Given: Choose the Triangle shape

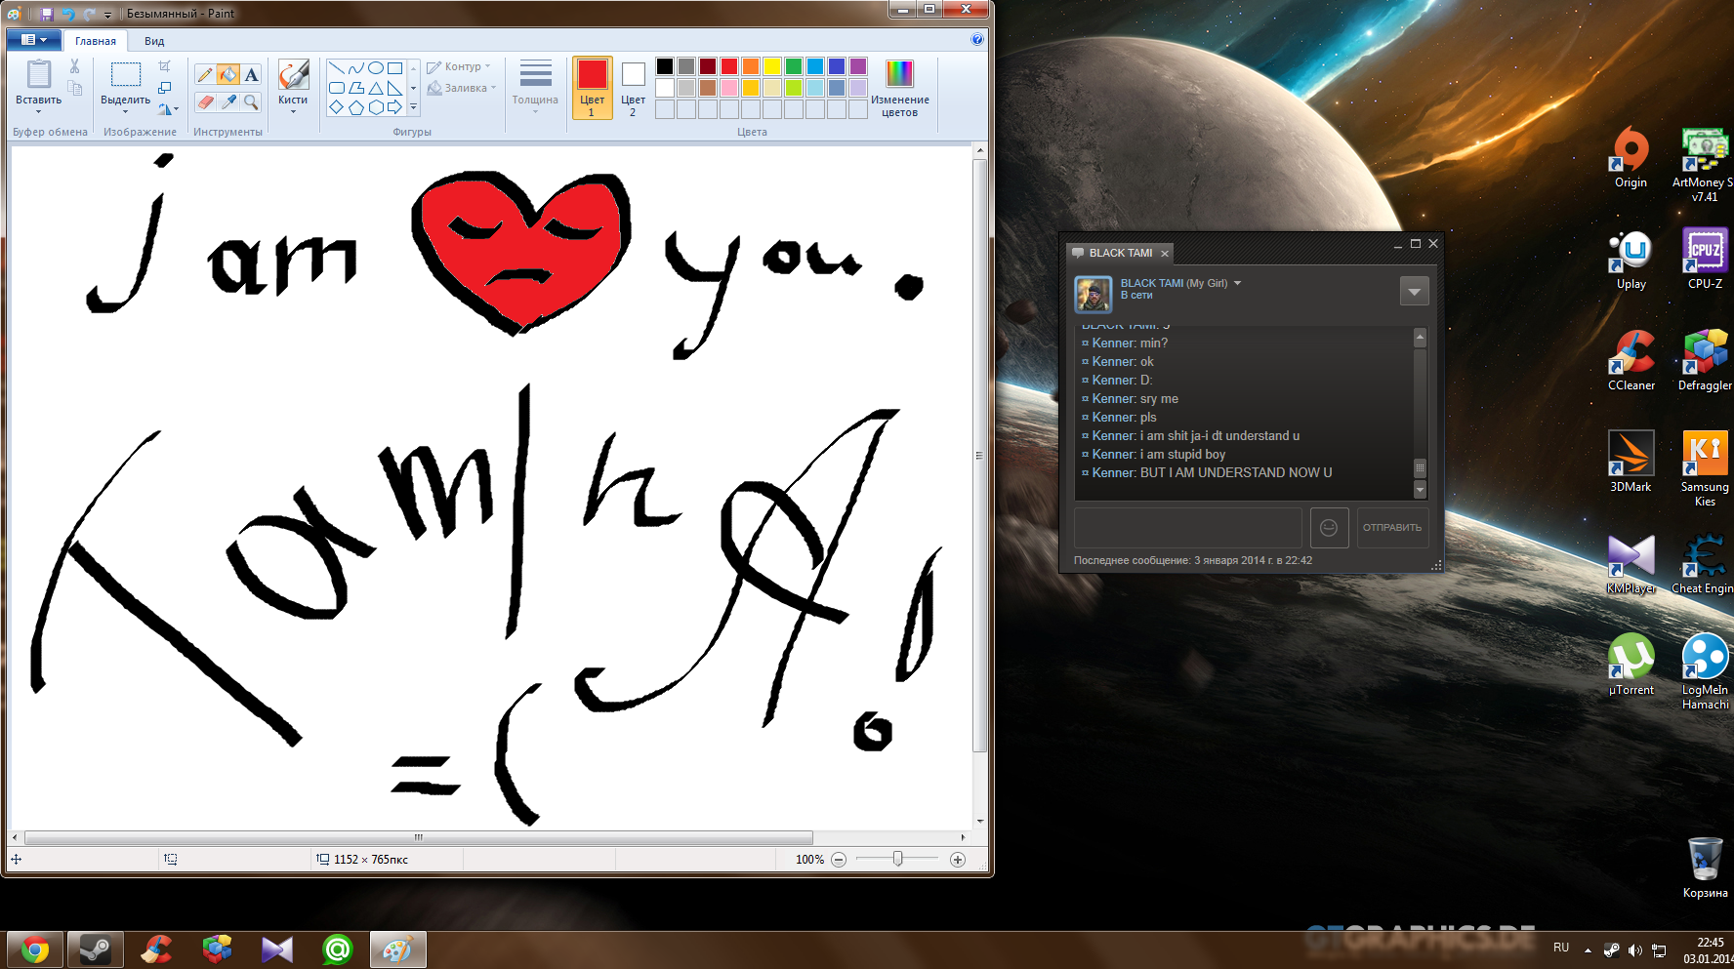Looking at the screenshot, I should [375, 88].
